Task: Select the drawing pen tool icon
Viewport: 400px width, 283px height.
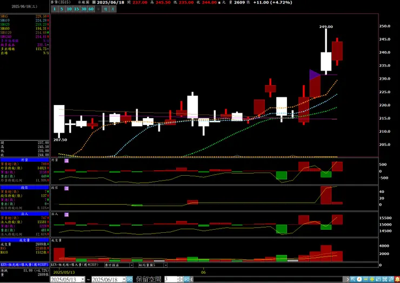Action: (391, 279)
